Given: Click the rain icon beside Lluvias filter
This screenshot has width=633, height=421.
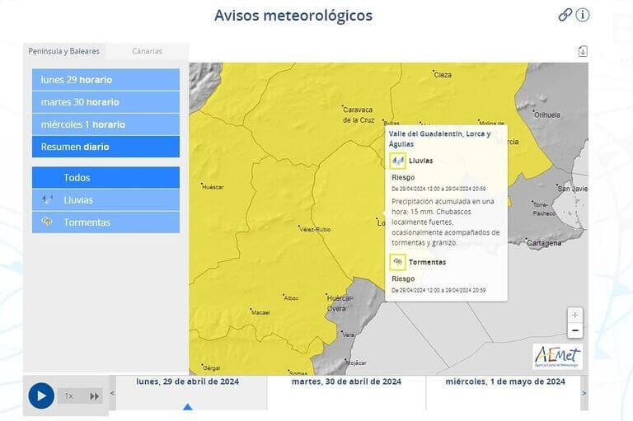Looking at the screenshot, I should (47, 199).
